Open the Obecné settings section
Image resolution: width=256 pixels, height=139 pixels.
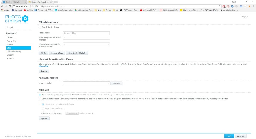coord(10,38)
